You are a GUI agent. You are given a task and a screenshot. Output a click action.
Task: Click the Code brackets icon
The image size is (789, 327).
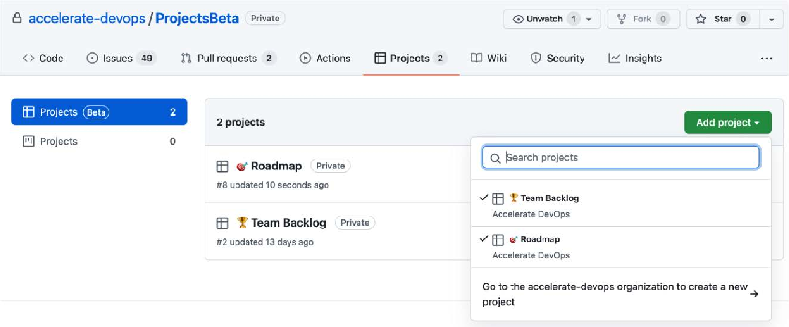tap(29, 58)
